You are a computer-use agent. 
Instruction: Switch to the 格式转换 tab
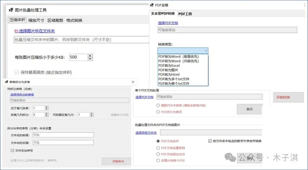[74, 20]
